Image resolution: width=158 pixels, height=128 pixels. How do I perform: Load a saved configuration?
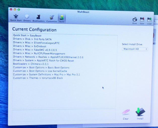click(x=149, y=20)
